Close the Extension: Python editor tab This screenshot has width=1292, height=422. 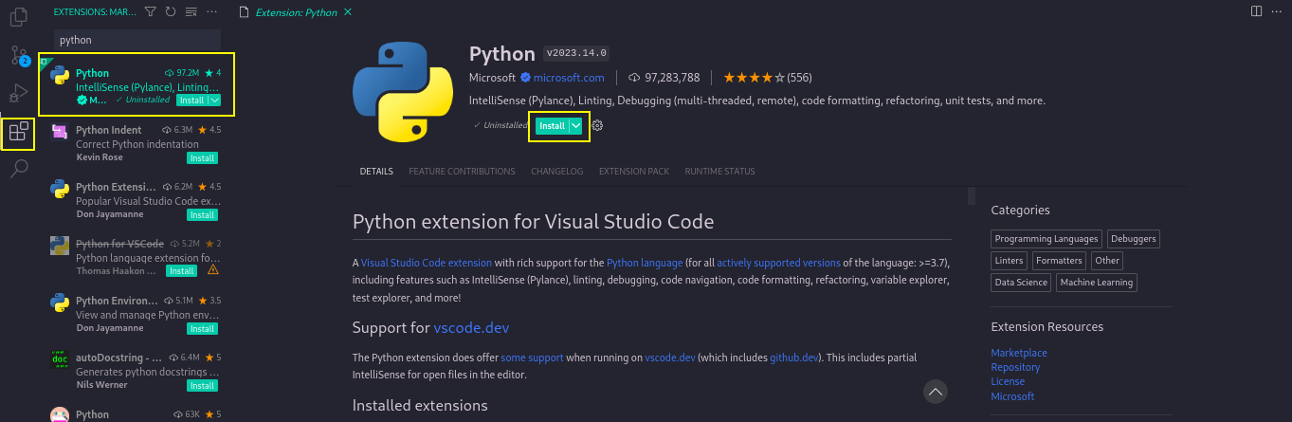coord(346,11)
